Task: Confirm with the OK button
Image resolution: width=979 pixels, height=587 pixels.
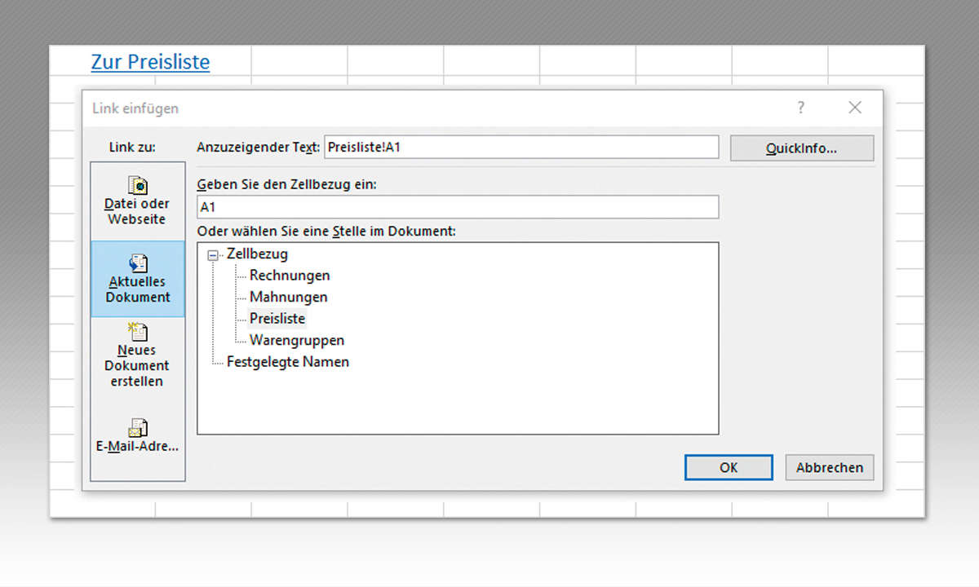Action: click(x=729, y=467)
